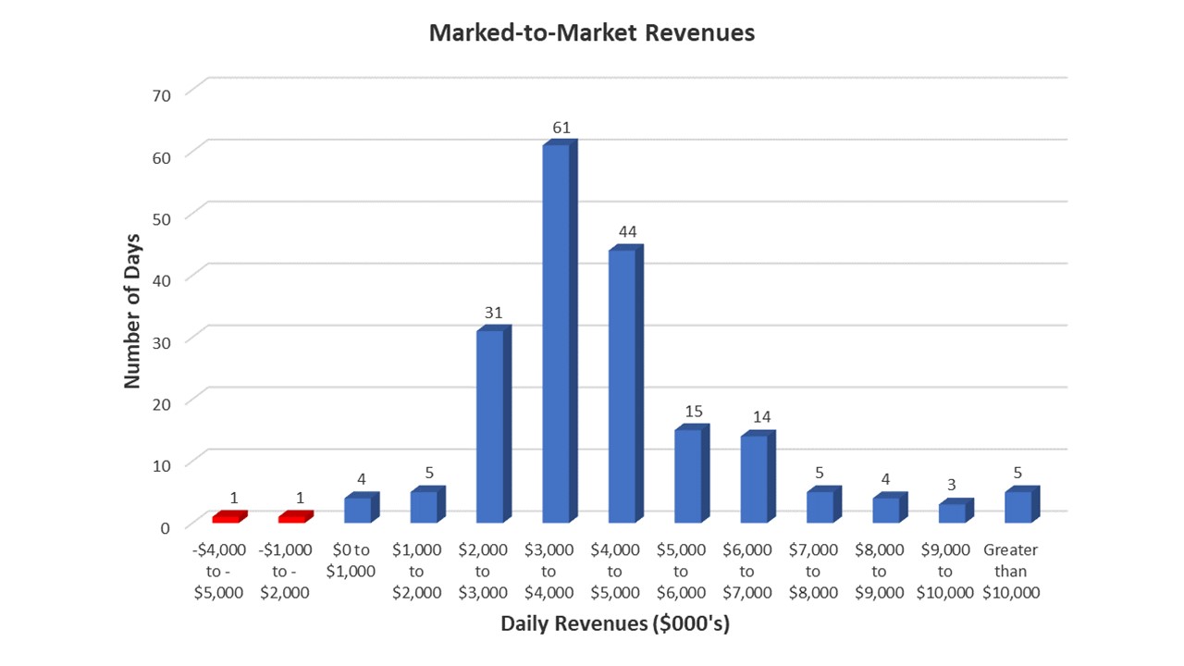Select the red bar for -$1,000 to -$2,000
Viewport: 1184px width, 666px height.
click(293, 519)
